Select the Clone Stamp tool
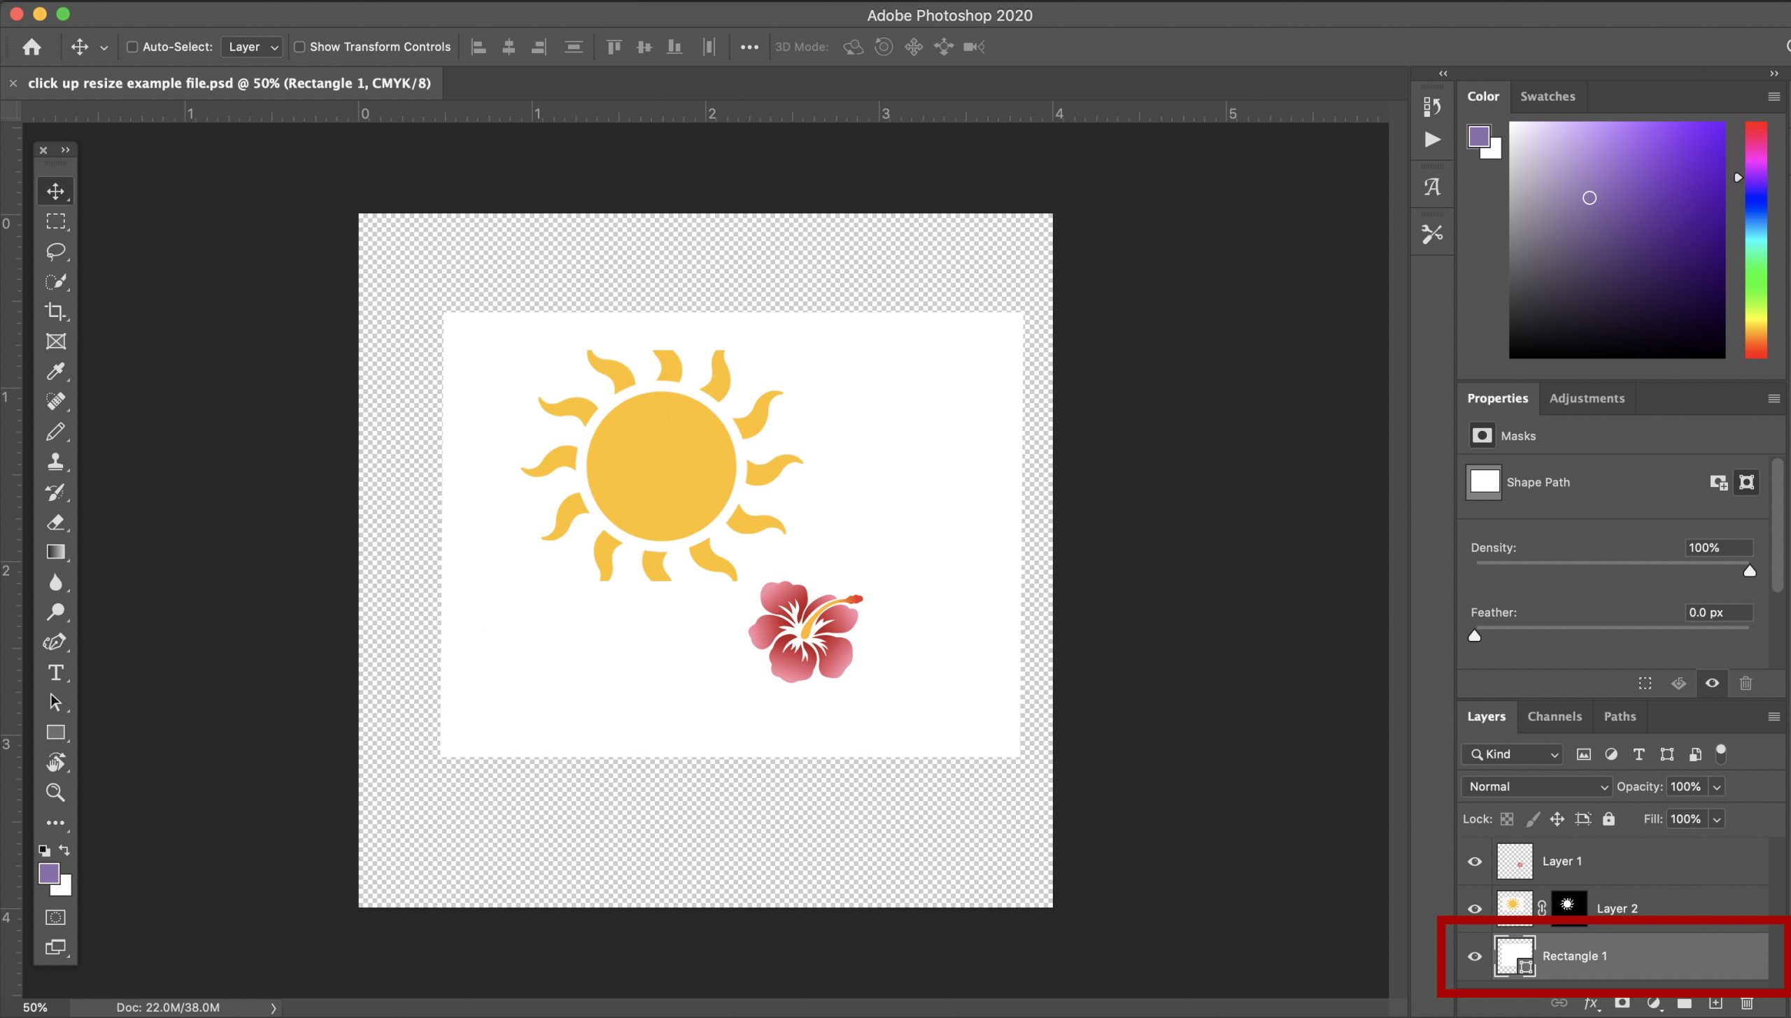Screen dimensions: 1791x1018 55,462
